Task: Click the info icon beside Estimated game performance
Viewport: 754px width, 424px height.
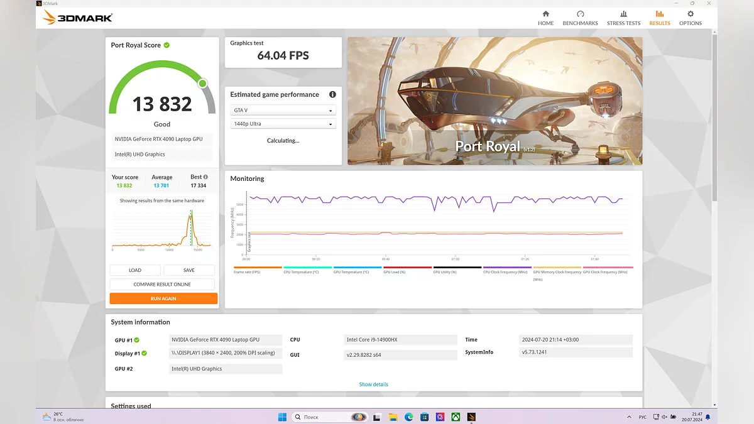Action: (332, 94)
